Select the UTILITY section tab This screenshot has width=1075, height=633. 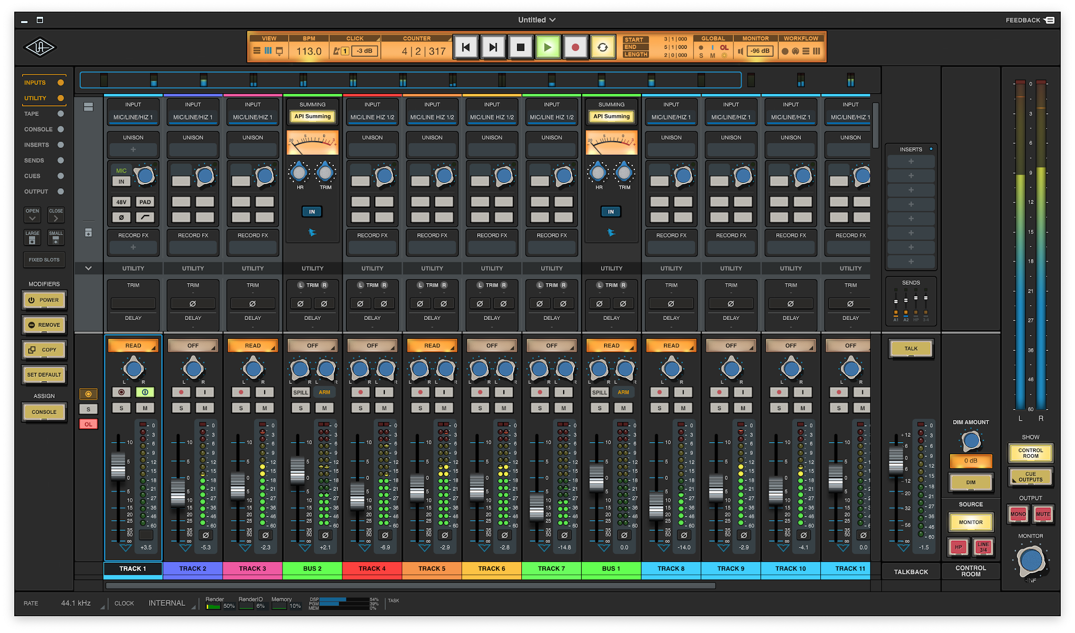[44, 98]
